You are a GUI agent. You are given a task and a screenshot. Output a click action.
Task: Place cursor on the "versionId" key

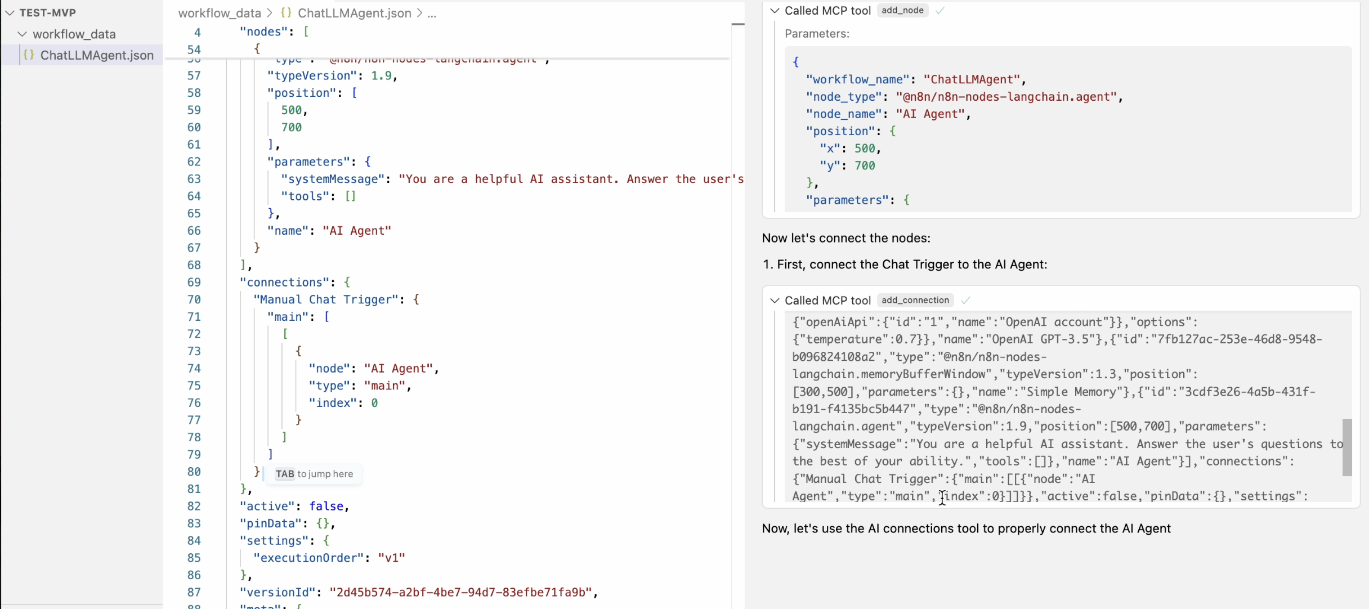pos(276,592)
